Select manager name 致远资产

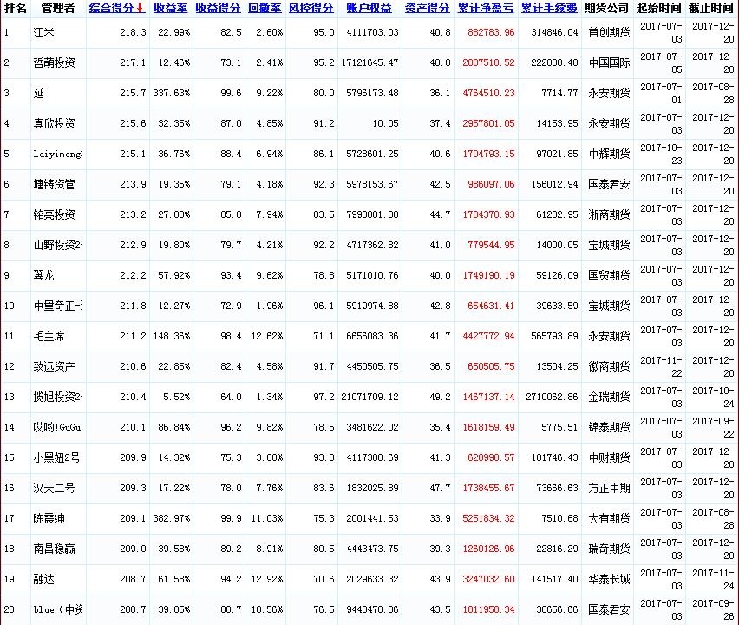[54, 366]
